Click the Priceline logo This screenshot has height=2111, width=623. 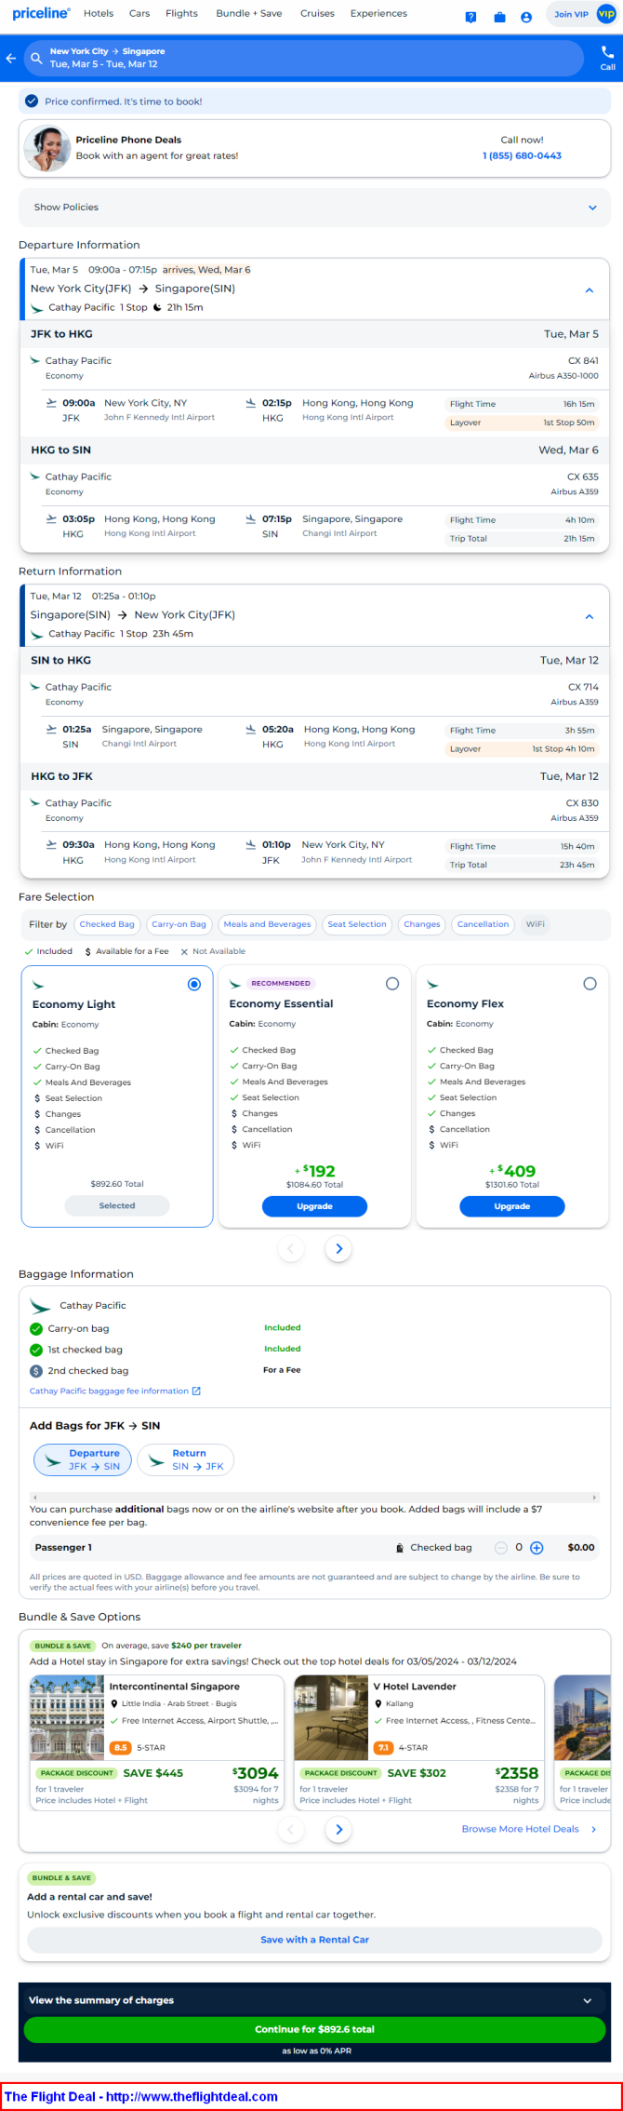[x=41, y=13]
